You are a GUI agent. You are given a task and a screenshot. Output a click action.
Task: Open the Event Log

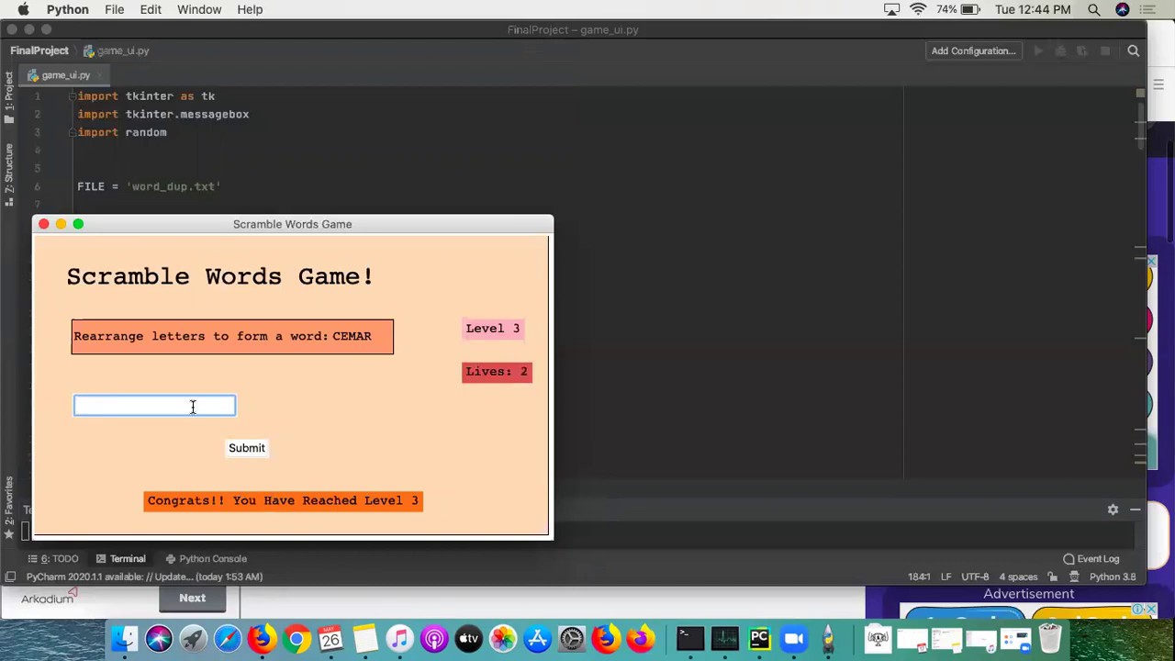click(x=1091, y=558)
